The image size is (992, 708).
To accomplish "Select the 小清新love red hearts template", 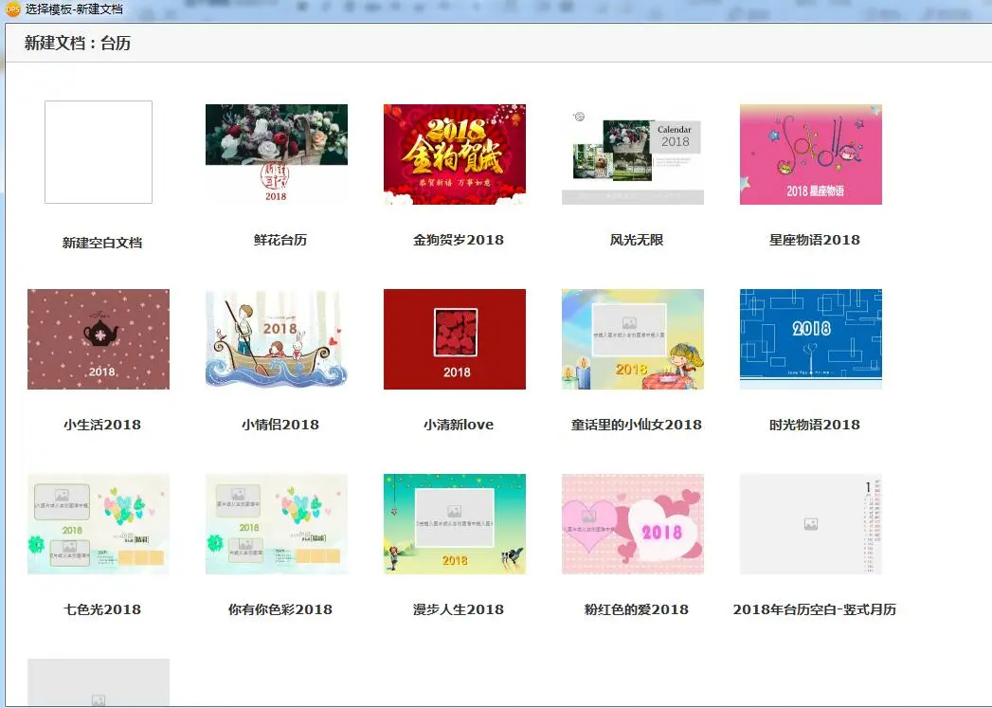I will (x=454, y=338).
